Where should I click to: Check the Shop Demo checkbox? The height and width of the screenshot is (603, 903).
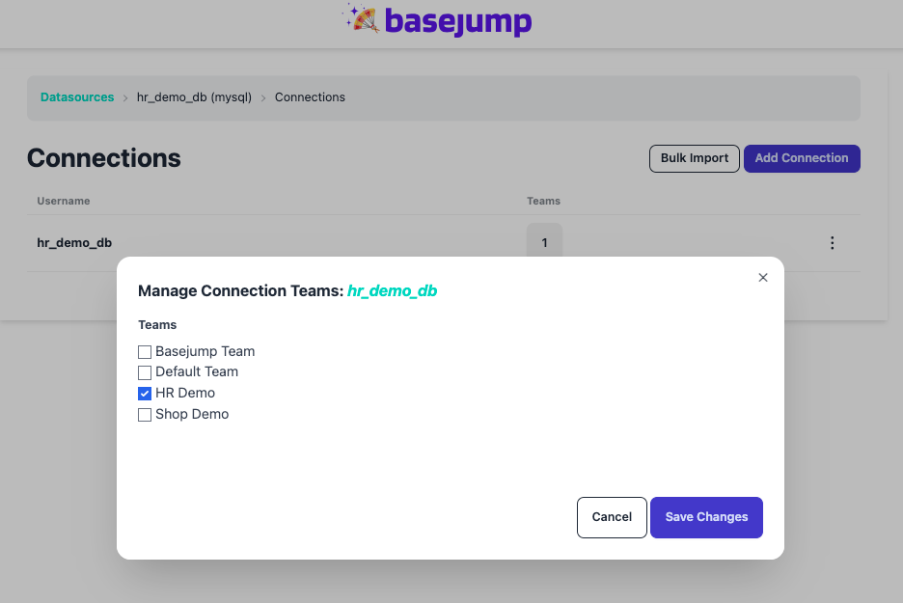(145, 415)
